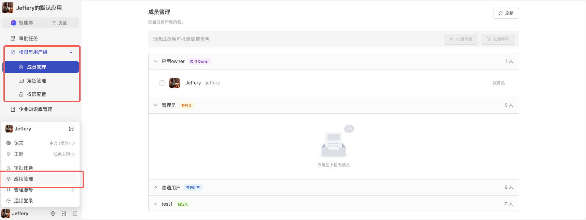The width and height of the screenshot is (586, 220).
Task: Choose 审批任务 in the user popup menu
Action: pyautogui.click(x=40, y=168)
